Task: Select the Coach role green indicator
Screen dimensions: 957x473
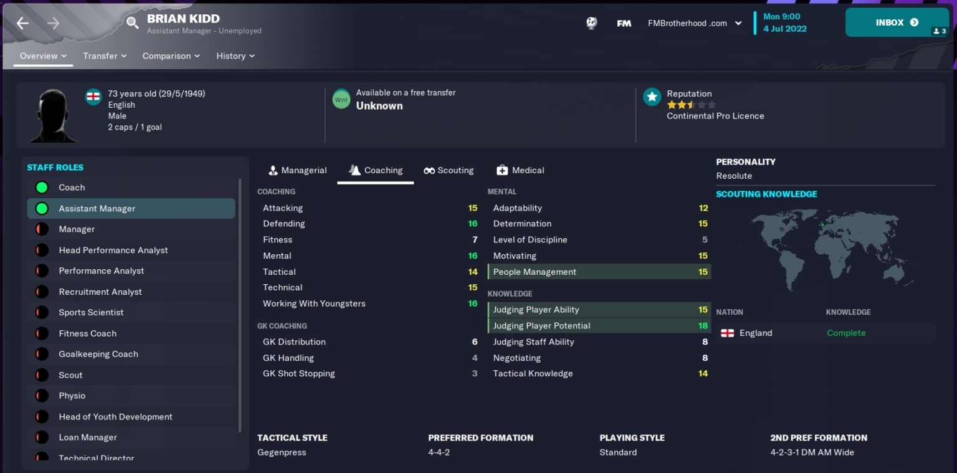Action: 42,188
